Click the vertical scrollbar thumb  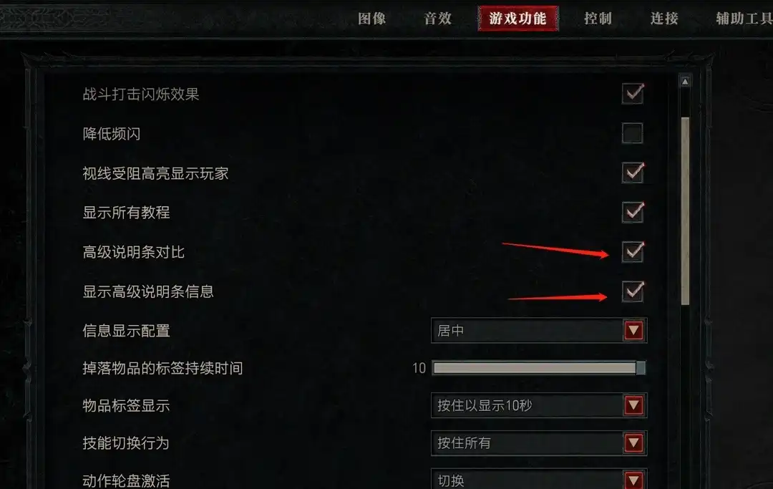click(685, 211)
